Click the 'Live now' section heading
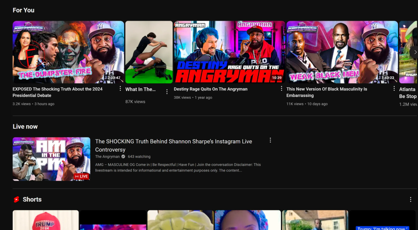Screen dimensions: 418x230 [25, 126]
